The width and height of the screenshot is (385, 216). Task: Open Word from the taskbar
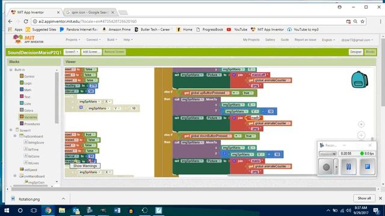pos(117,211)
